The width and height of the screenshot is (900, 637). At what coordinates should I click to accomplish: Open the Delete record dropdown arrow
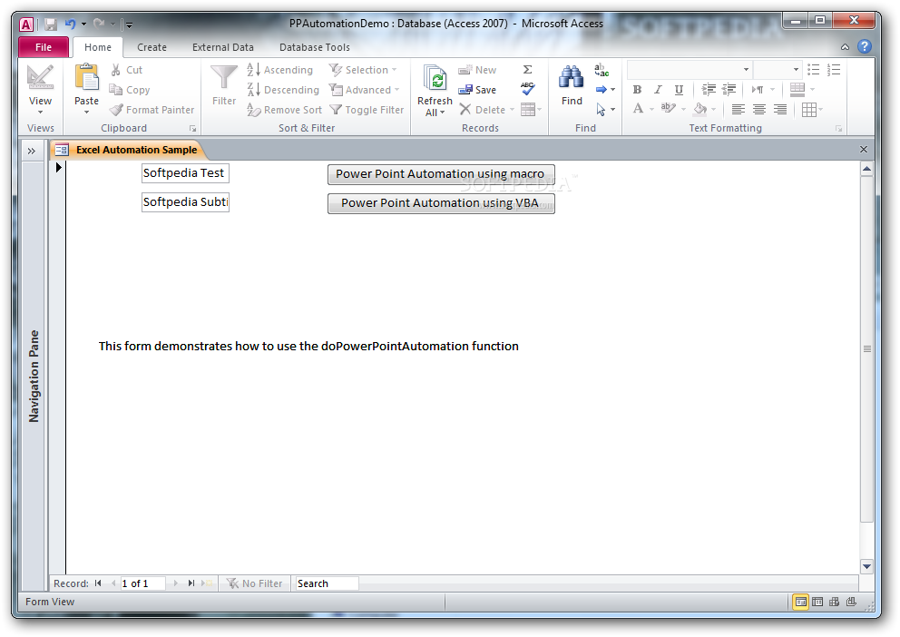click(x=512, y=110)
